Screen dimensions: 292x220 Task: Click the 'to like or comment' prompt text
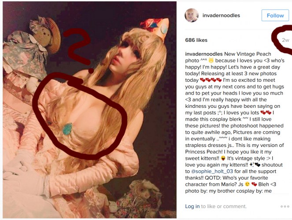click(224, 206)
